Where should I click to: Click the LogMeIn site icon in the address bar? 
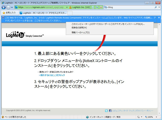pyautogui.click(x=16, y=7)
